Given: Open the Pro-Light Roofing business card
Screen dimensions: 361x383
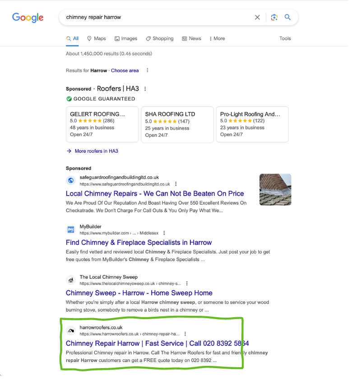Looking at the screenshot, I should [252, 124].
